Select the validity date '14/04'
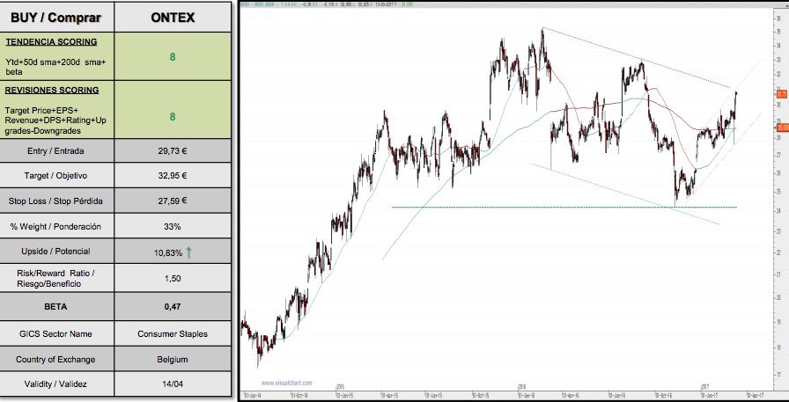This screenshot has height=402, width=789. (173, 384)
